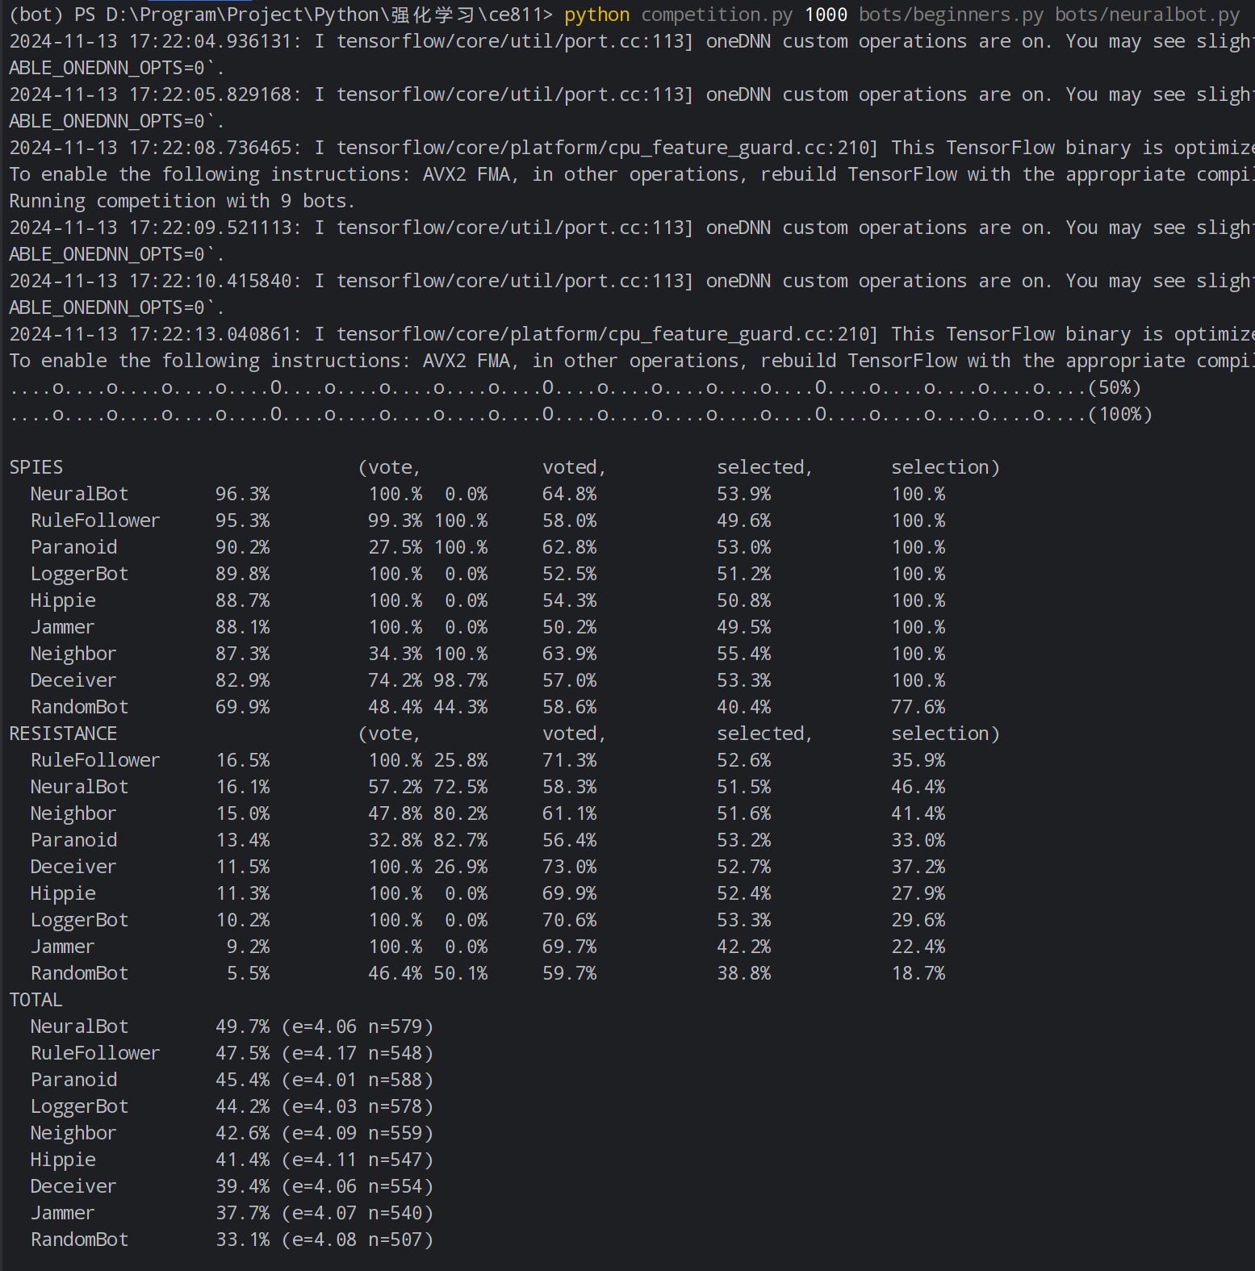Click Paranoid total '45.4% (e=4.01 n=588)'

pyautogui.click(x=324, y=1080)
